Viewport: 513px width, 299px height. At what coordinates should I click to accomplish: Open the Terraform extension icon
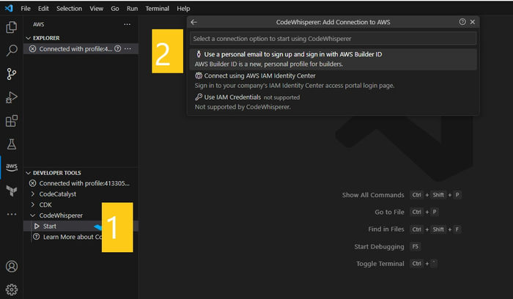pos(12,191)
